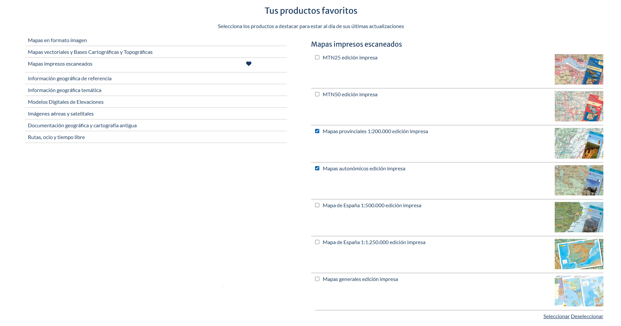This screenshot has width=621, height=326.
Task: Uncheck Mapas provinciales 1:200.000 edición impresa
Action: [317, 131]
